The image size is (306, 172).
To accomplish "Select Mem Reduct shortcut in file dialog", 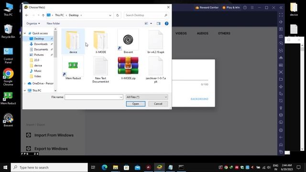I will click(73, 68).
